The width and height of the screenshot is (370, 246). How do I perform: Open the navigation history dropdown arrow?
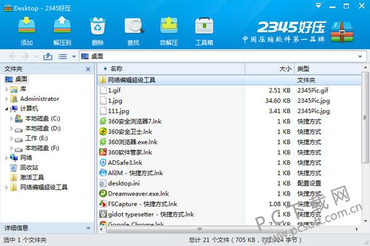click(36, 57)
